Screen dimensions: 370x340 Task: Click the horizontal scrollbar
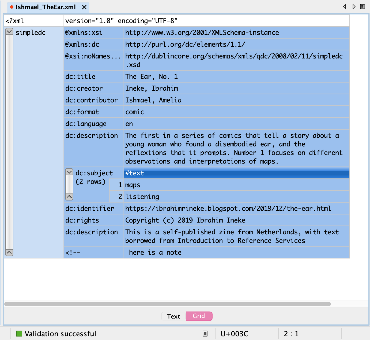tap(168, 304)
